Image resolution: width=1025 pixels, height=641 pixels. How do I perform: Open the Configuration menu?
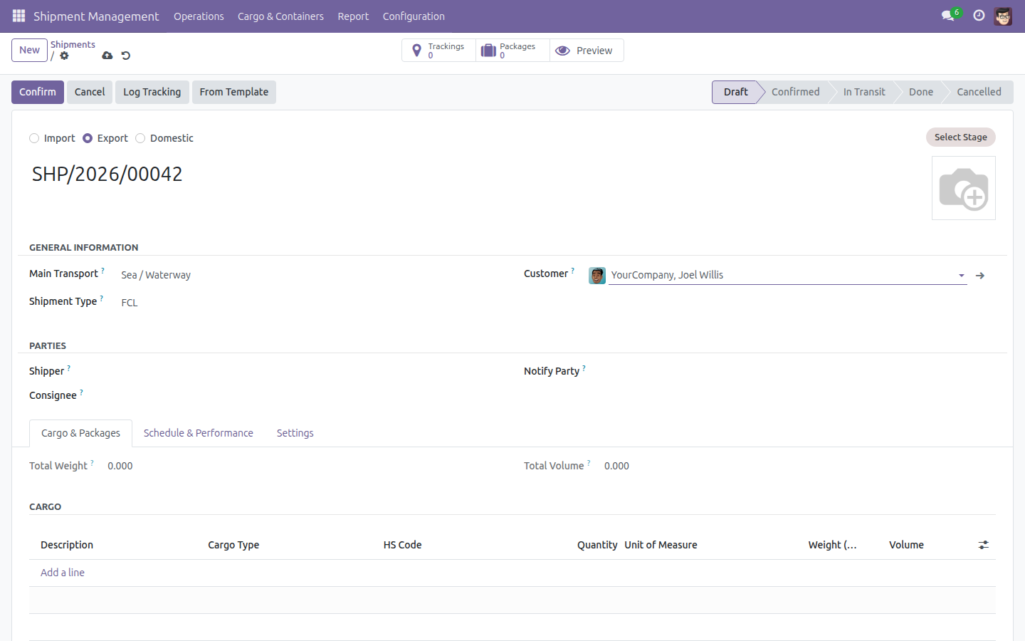414,16
